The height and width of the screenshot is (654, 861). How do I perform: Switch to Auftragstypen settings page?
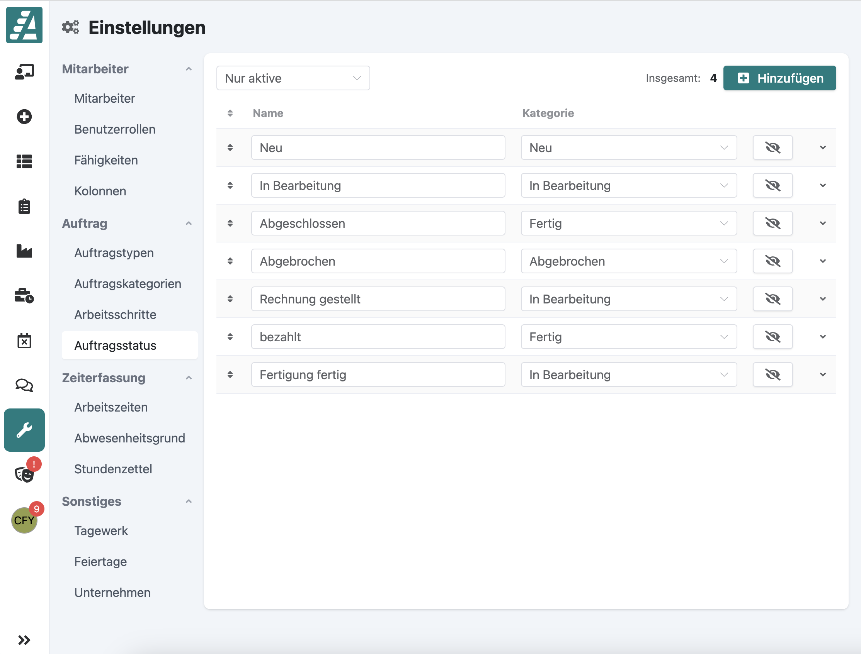pos(114,252)
